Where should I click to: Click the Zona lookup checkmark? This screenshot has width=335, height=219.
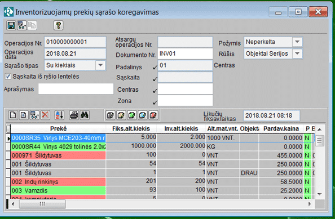coord(155,102)
